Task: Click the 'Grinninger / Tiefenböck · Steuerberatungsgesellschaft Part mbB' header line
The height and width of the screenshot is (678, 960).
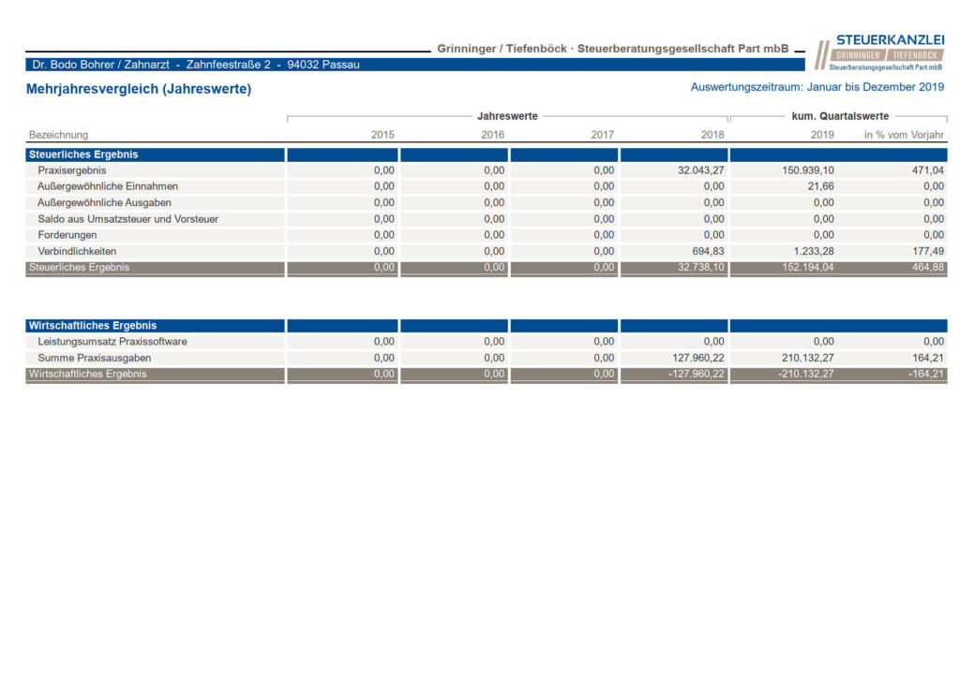Action: point(613,49)
